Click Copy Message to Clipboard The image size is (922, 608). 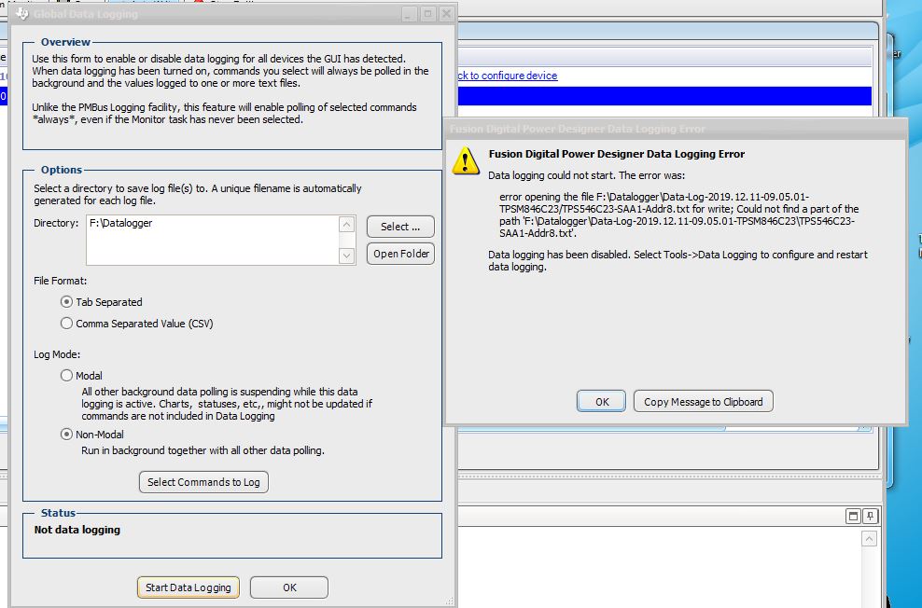tap(704, 402)
